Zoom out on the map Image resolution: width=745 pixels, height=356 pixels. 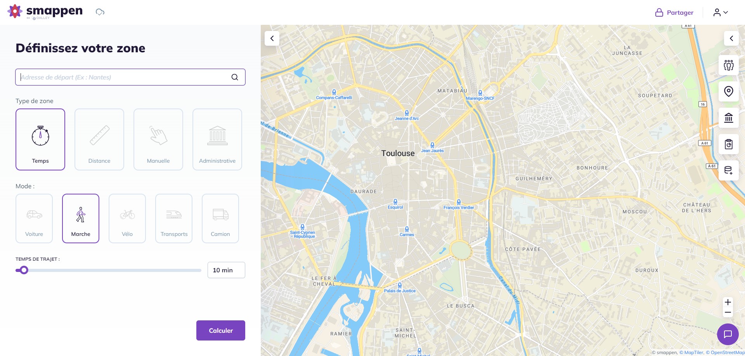coord(728,312)
